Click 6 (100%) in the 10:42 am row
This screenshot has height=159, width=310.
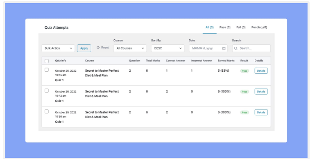coord(224,91)
